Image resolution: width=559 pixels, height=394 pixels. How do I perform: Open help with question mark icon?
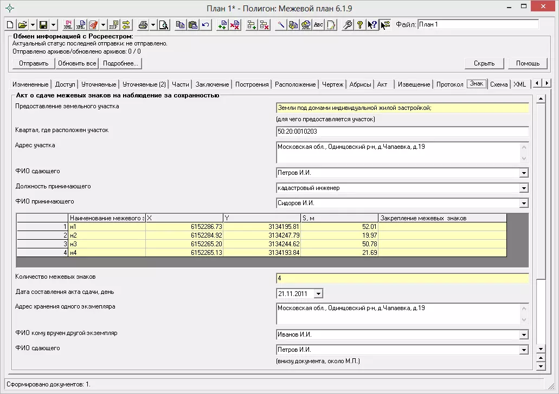[360, 24]
